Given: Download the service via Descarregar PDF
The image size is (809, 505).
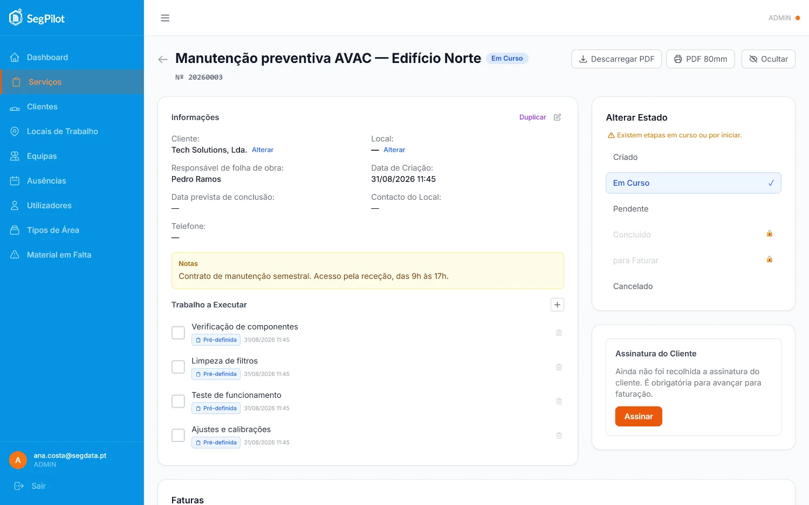Looking at the screenshot, I should click(x=616, y=59).
